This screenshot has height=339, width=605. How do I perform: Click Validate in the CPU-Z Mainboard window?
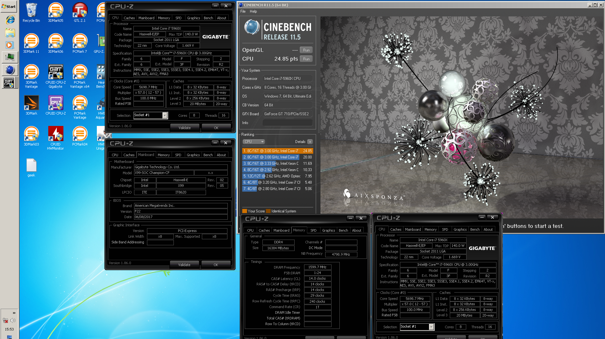click(x=184, y=265)
